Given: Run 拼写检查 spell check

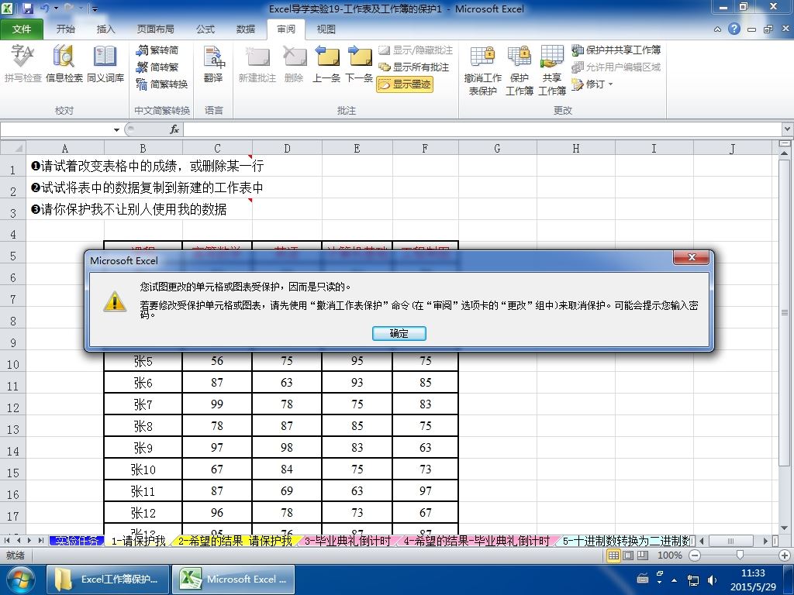Looking at the screenshot, I should [22, 64].
